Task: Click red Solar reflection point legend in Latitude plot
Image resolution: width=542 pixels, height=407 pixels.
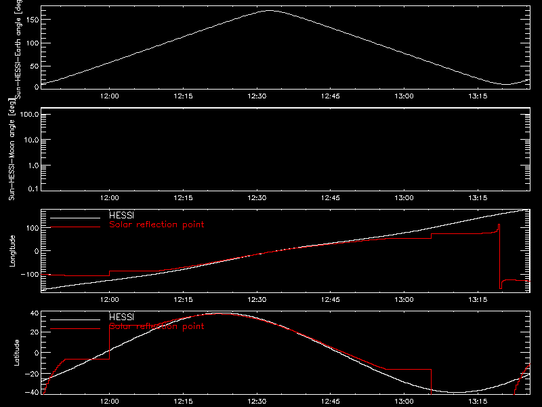Action: [157, 326]
